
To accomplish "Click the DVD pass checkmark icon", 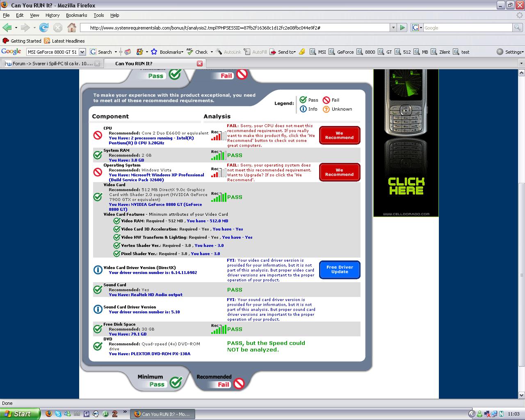I will (98, 346).
